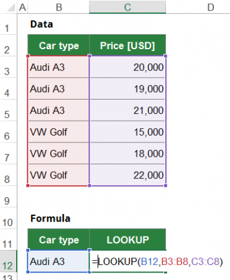Select column C header
The width and height of the screenshot is (230, 280).
[127, 7]
